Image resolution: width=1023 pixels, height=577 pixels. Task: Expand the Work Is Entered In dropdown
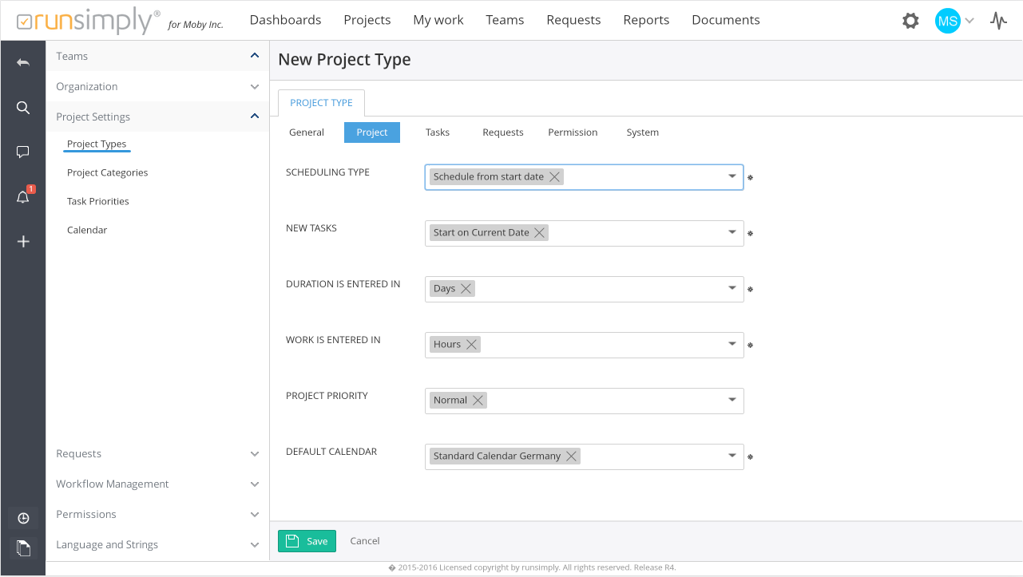732,344
